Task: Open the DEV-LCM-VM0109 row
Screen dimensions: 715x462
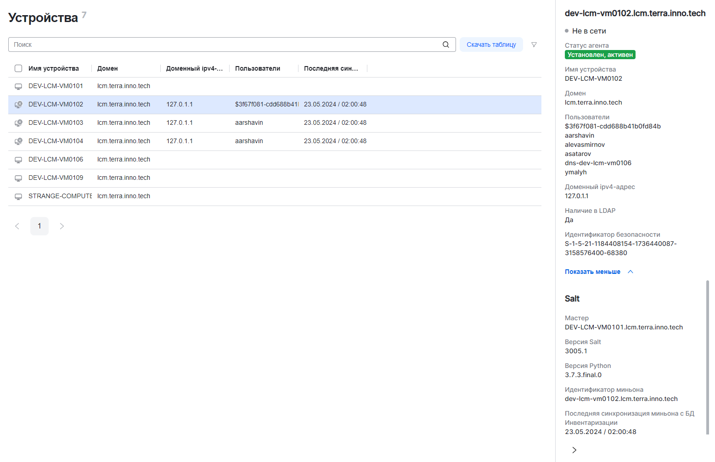Action: point(56,178)
